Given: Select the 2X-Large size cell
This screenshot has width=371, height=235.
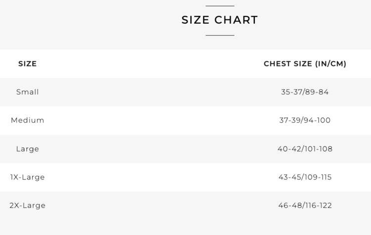Looking at the screenshot, I should point(27,205).
